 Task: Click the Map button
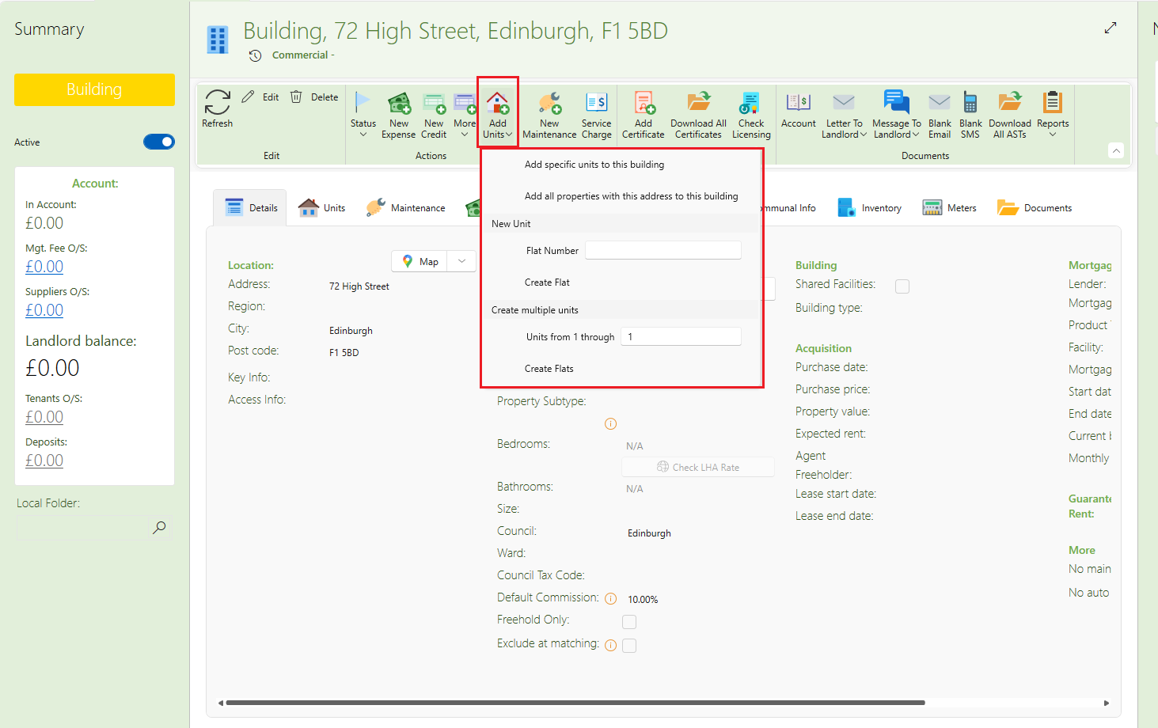point(420,261)
